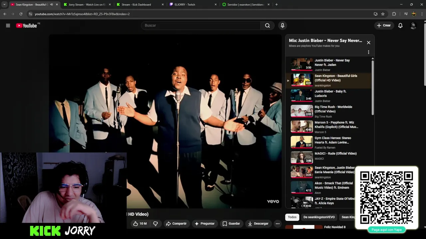Click the video player to pause

pos(165,121)
